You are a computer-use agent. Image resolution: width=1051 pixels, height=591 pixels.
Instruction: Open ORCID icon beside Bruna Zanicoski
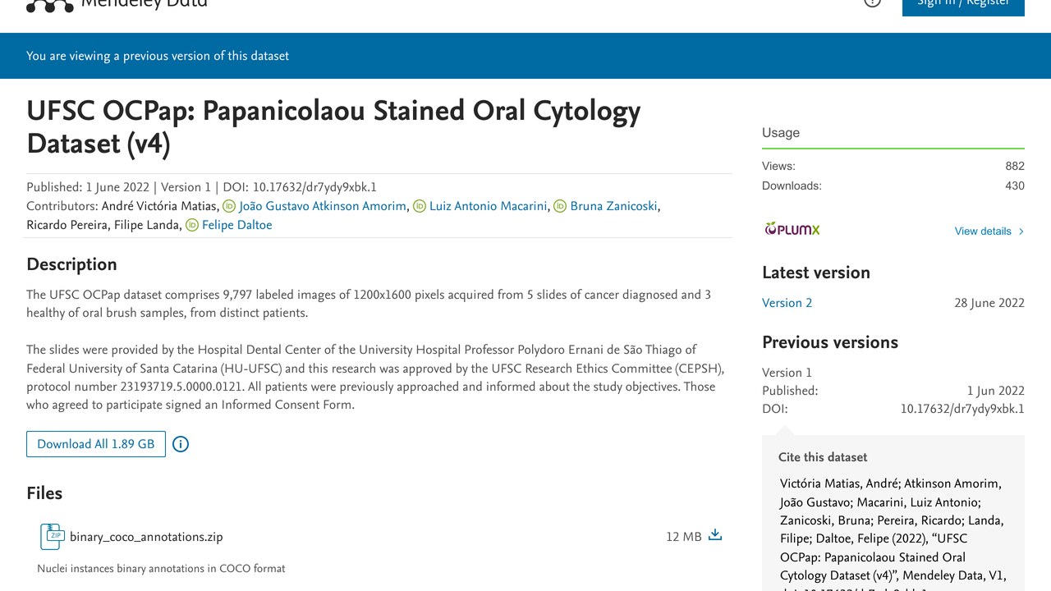[x=560, y=207]
